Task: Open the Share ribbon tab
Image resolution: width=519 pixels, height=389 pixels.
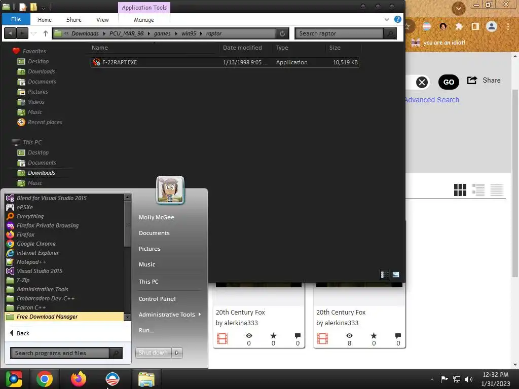Action: click(74, 20)
